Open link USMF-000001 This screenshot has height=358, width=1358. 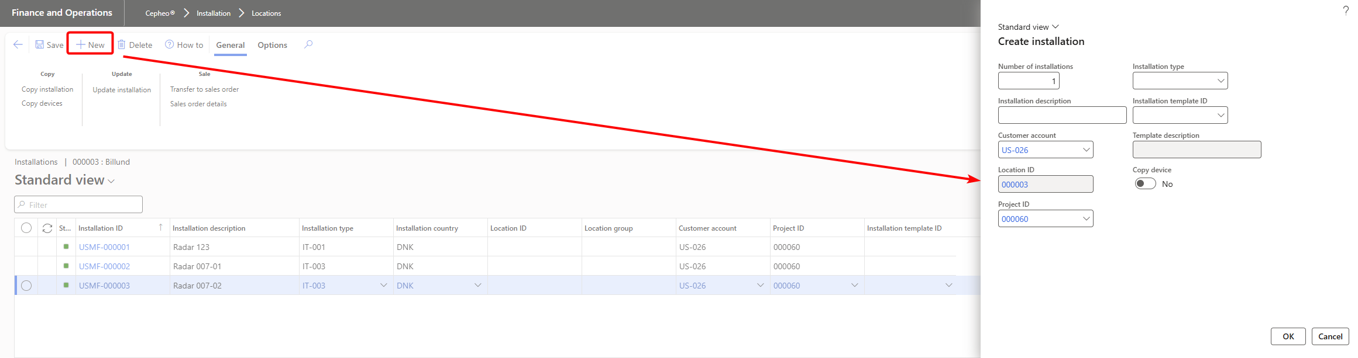104,247
